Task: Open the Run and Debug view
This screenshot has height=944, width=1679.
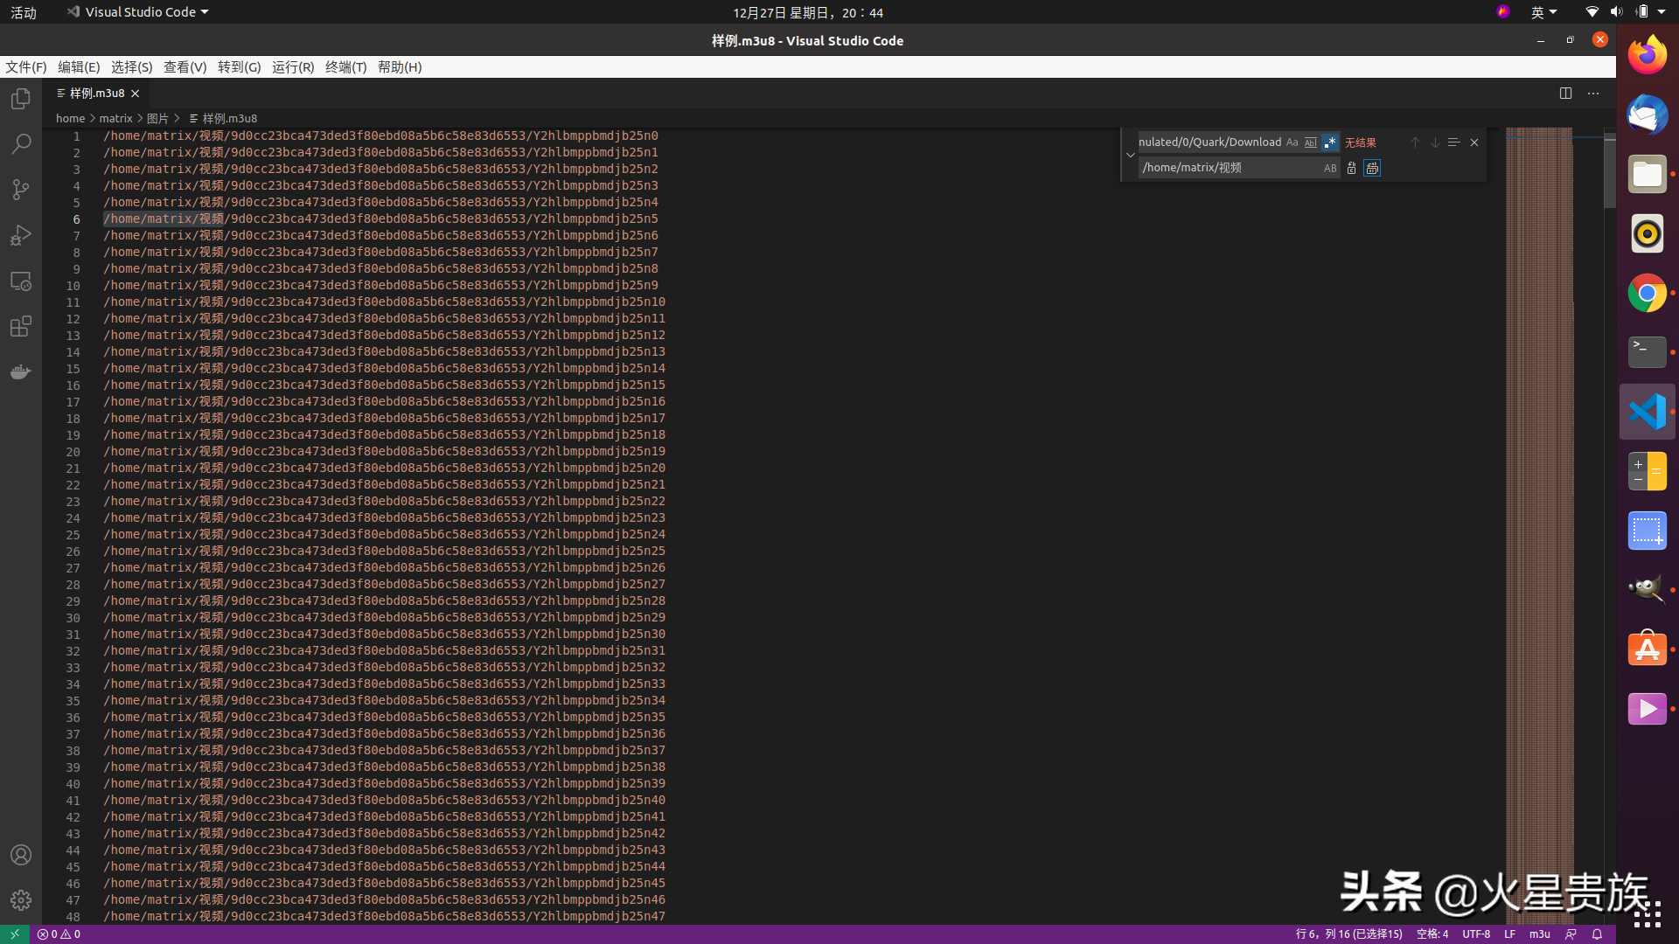Action: tap(21, 235)
